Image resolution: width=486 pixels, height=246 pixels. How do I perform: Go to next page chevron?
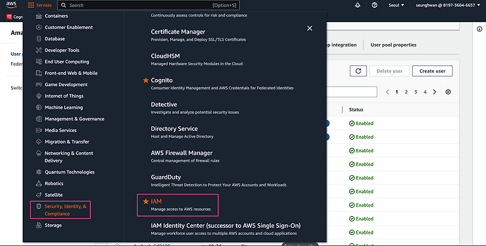[435, 92]
